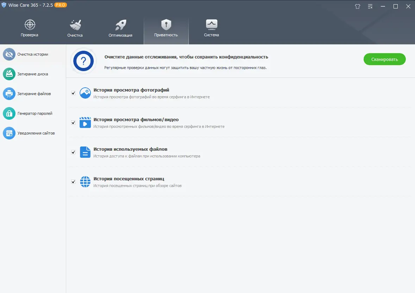Viewport: 415px width, 293px height.
Task: Click the Генератор паролей lock icon
Action: pos(9,113)
